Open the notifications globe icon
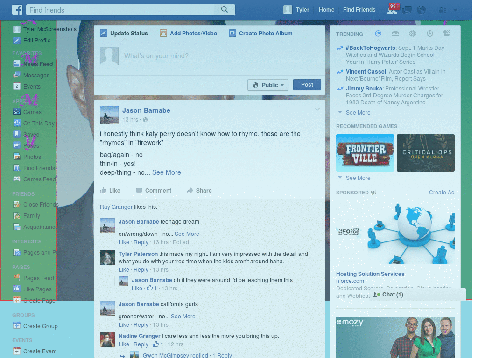The height and width of the screenshot is (358, 478). coord(422,10)
